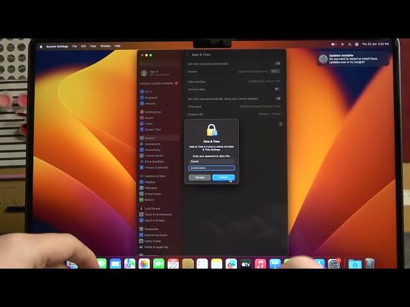Go back from Date & Time pane
The width and height of the screenshot is (410, 307).
point(187,54)
